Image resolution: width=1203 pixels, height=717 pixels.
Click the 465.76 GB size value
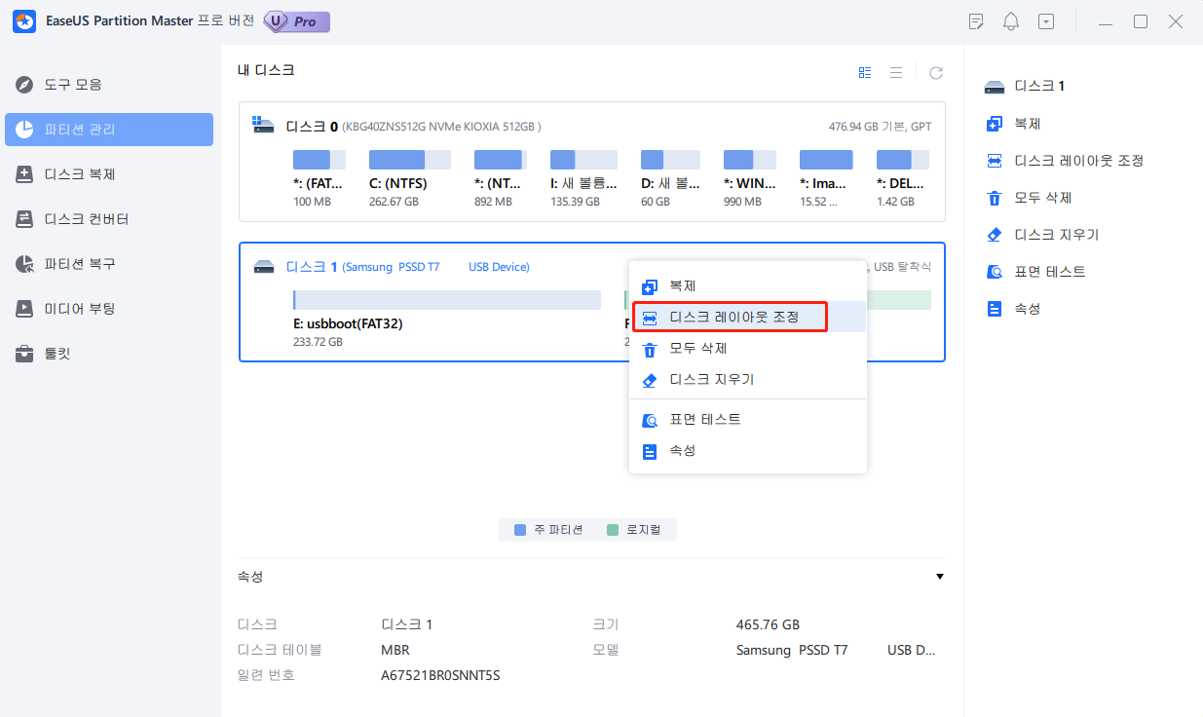click(768, 624)
